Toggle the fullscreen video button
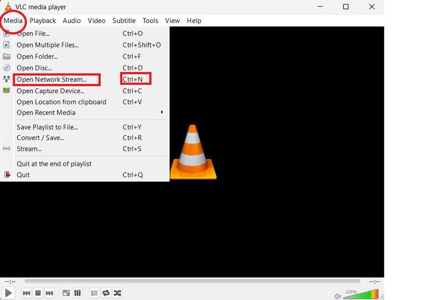The image size is (439, 300). coord(66,293)
